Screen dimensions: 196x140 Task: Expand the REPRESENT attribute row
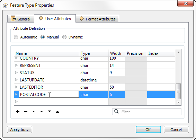coord(16,65)
